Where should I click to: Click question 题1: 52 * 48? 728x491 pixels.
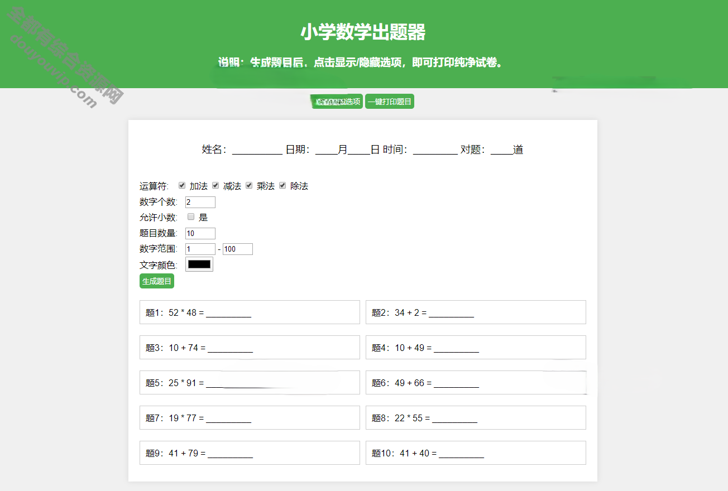tap(250, 312)
